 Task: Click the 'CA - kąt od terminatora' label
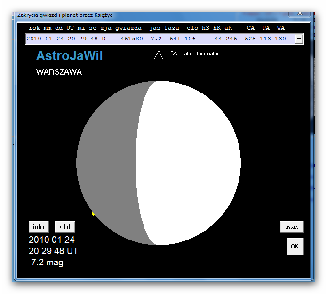tap(196, 54)
